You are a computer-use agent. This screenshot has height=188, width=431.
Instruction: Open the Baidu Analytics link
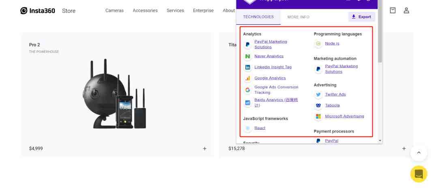(x=276, y=103)
